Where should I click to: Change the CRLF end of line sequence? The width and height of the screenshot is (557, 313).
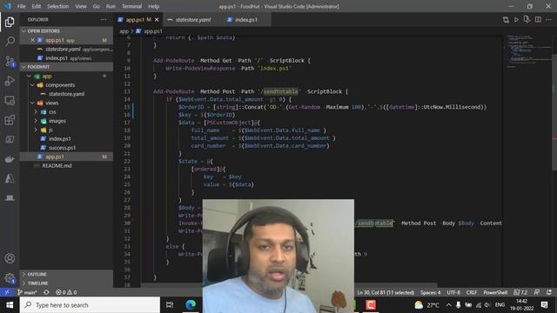472,292
